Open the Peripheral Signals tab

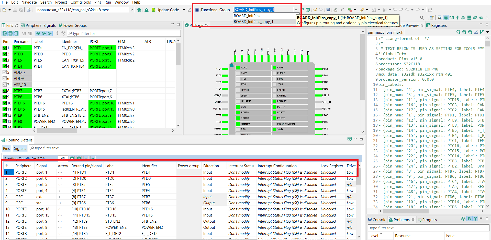click(38, 26)
